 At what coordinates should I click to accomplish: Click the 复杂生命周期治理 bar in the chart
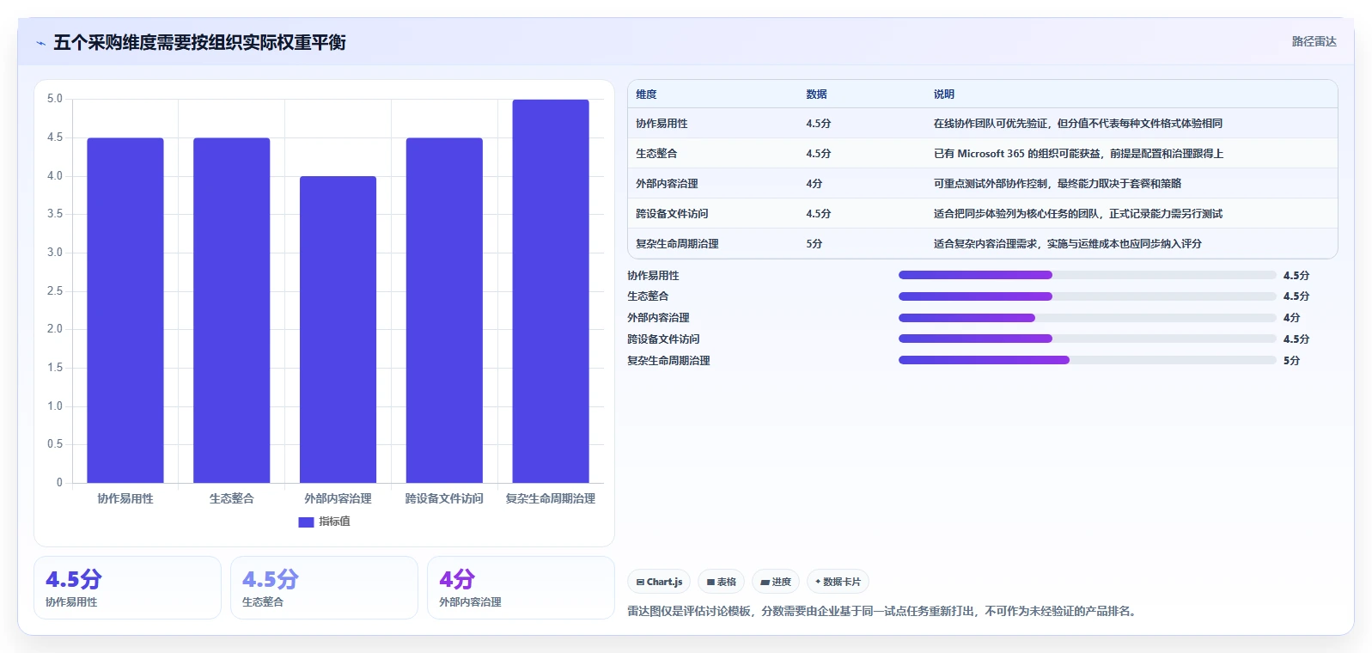click(x=551, y=291)
